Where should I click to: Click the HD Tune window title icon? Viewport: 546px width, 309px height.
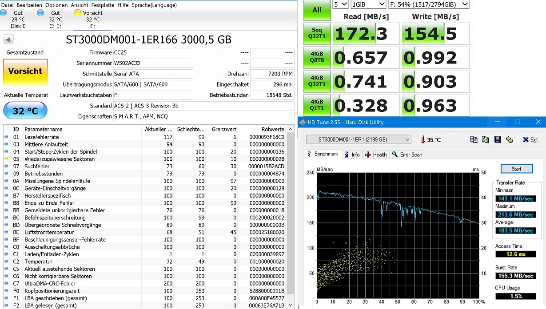click(x=303, y=122)
